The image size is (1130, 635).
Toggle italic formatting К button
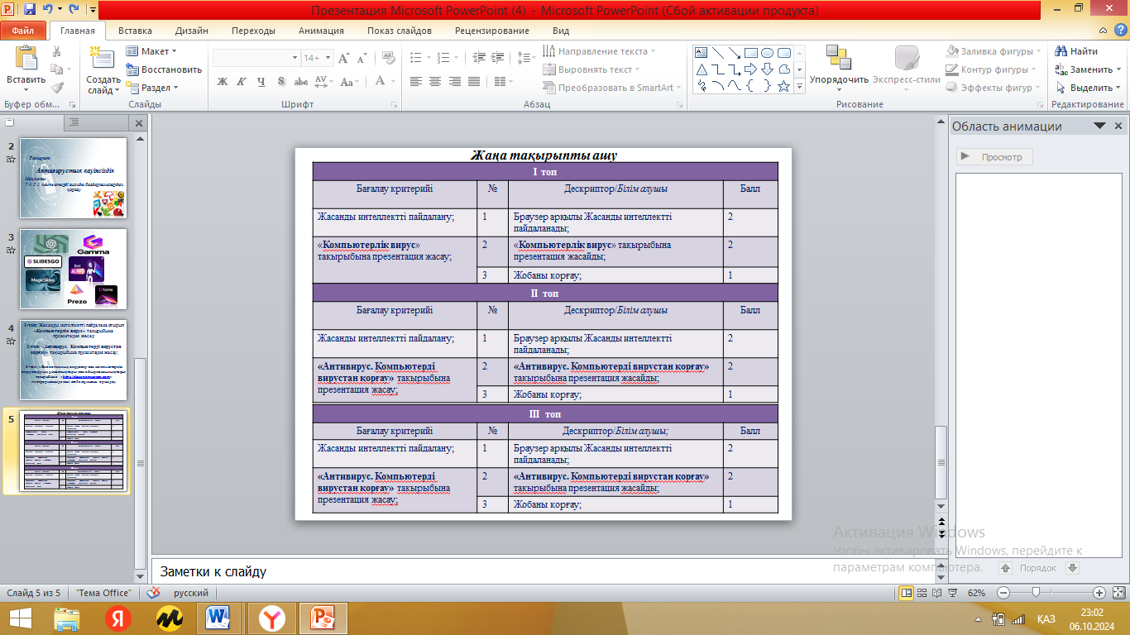pyautogui.click(x=241, y=81)
